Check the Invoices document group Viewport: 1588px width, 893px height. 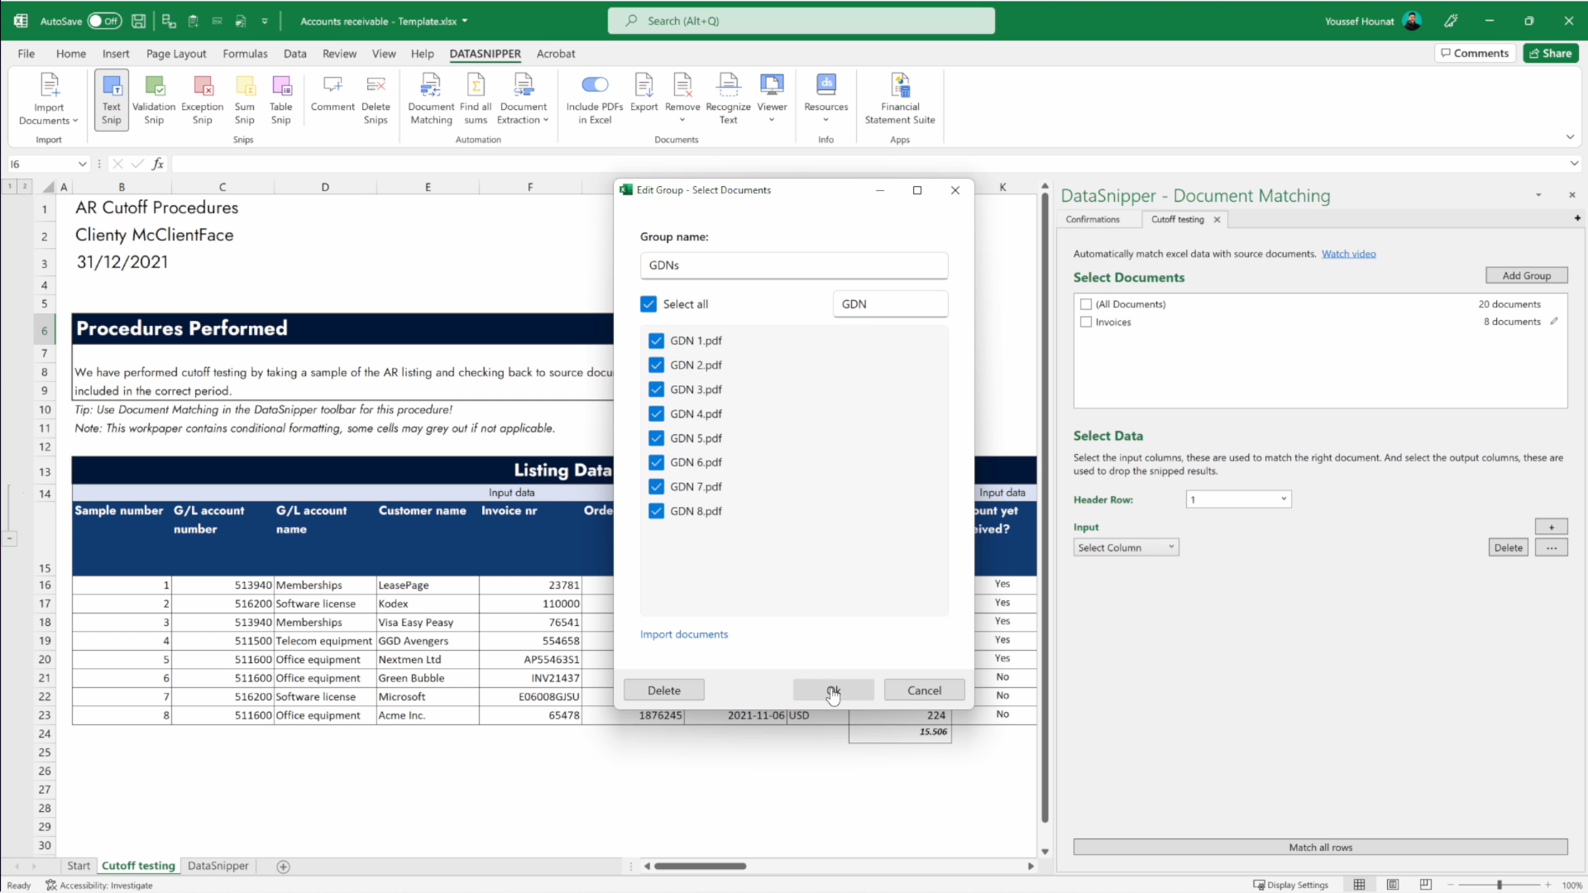point(1086,322)
